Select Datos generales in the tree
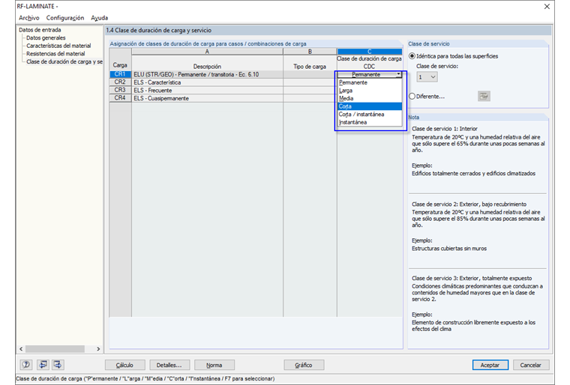This screenshot has height=385, width=570. 46,37
